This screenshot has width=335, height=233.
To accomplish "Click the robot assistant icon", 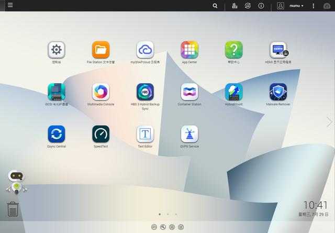I will [x=16, y=182].
